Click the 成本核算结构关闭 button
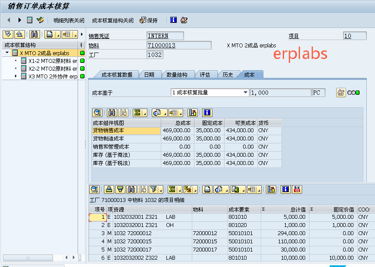375x267 pixels. 112,21
